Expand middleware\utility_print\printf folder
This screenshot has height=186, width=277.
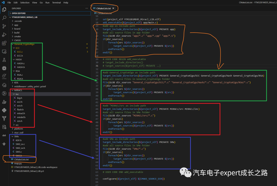[x=50, y=86]
